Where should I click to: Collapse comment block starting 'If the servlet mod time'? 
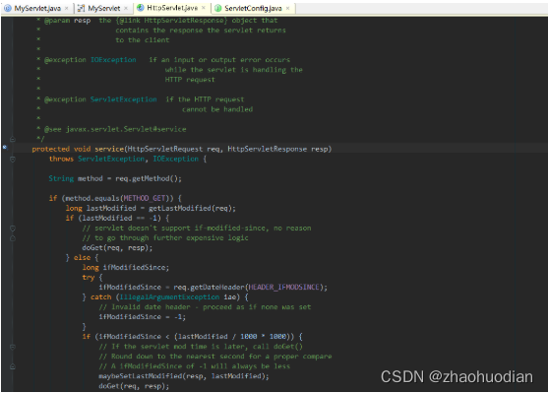pos(13,347)
